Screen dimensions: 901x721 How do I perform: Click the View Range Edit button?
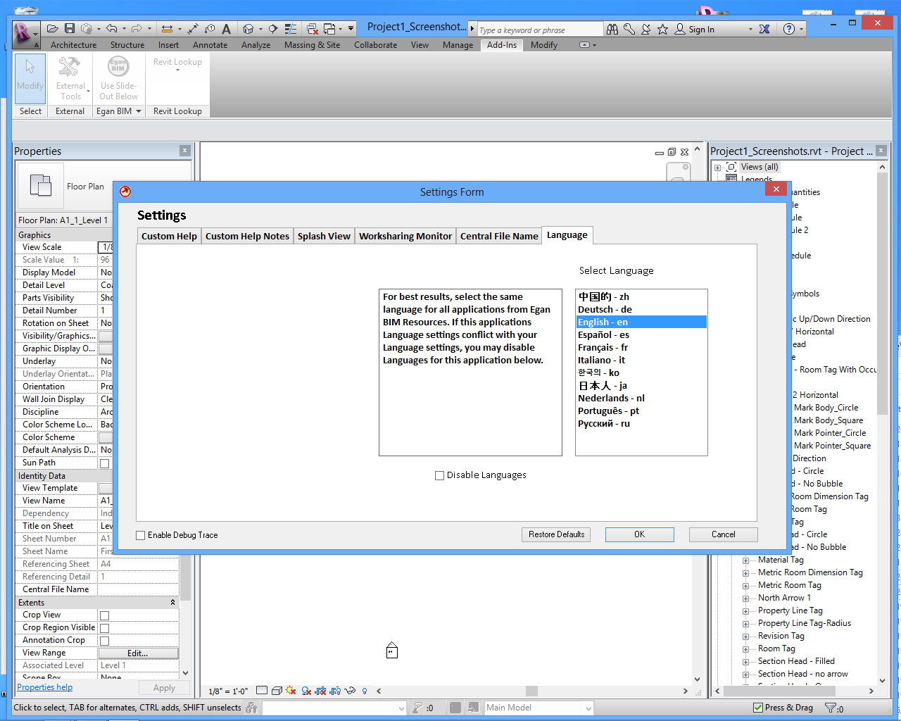click(x=138, y=653)
